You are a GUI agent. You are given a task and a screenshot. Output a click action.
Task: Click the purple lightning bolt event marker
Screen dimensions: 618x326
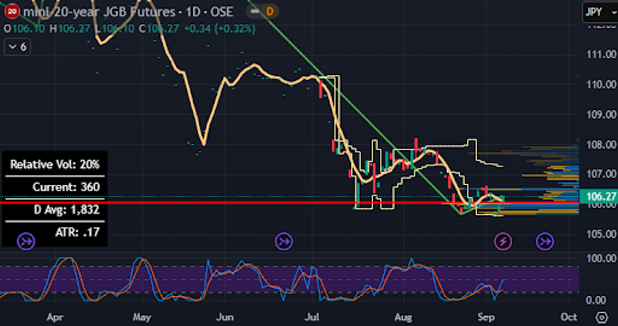coord(503,241)
